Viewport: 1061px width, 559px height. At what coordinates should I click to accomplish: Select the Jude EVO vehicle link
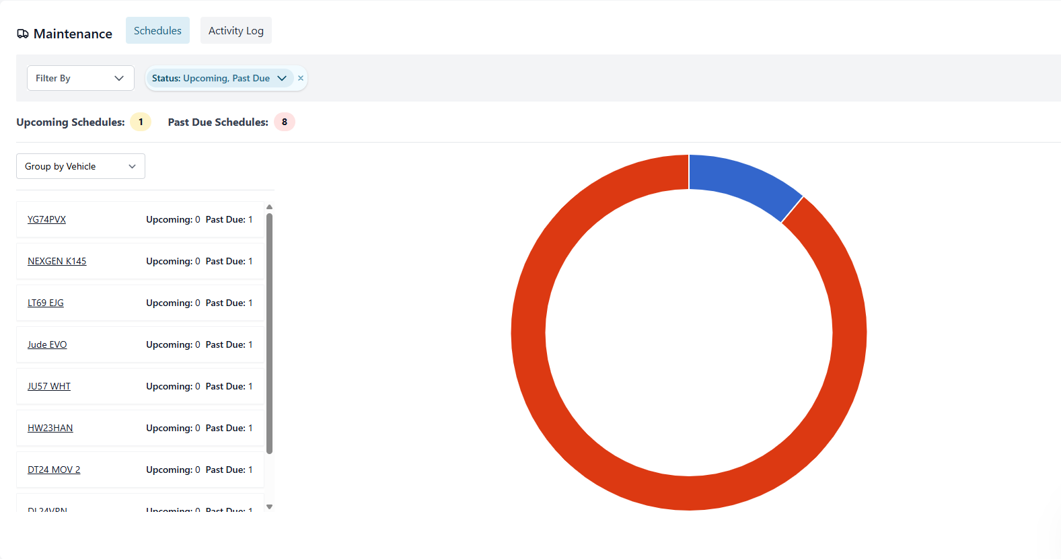(47, 344)
